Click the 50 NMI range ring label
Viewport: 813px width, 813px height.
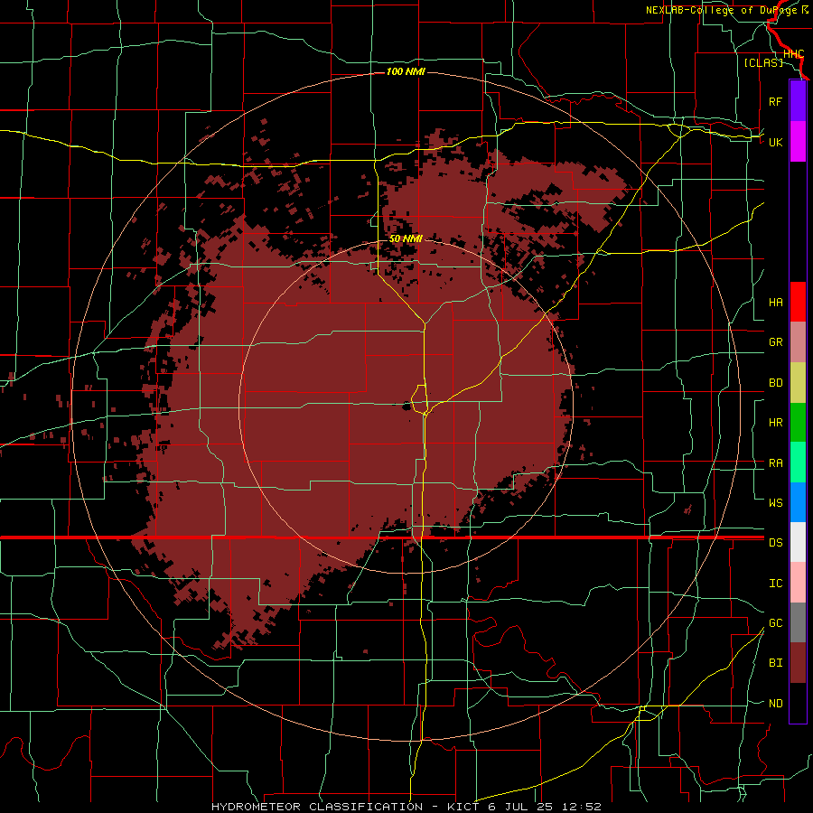click(x=406, y=238)
